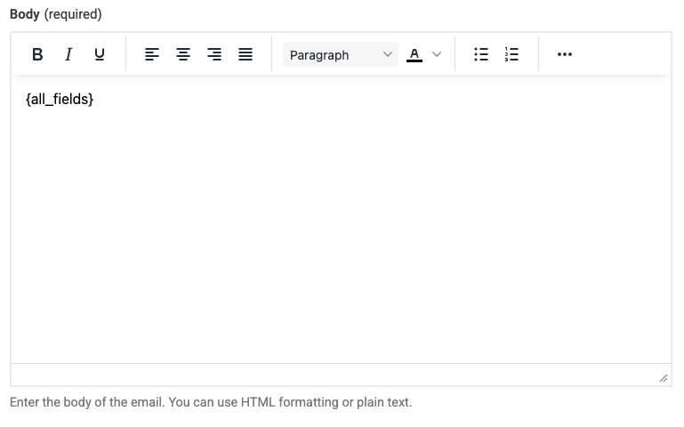Click the Body (required) field label

point(55,14)
